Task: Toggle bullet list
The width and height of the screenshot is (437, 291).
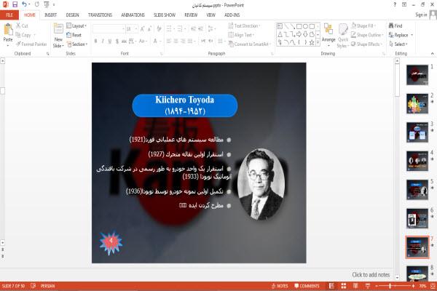Action: pos(170,28)
